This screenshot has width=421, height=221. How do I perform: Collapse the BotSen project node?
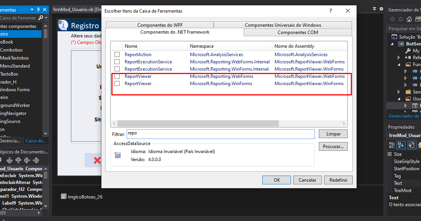click(x=392, y=44)
